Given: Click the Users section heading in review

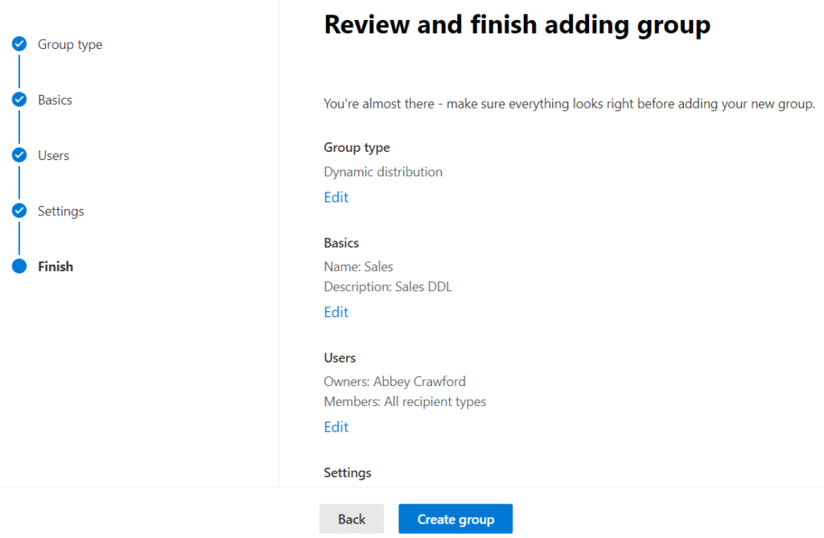Looking at the screenshot, I should click(x=340, y=358).
